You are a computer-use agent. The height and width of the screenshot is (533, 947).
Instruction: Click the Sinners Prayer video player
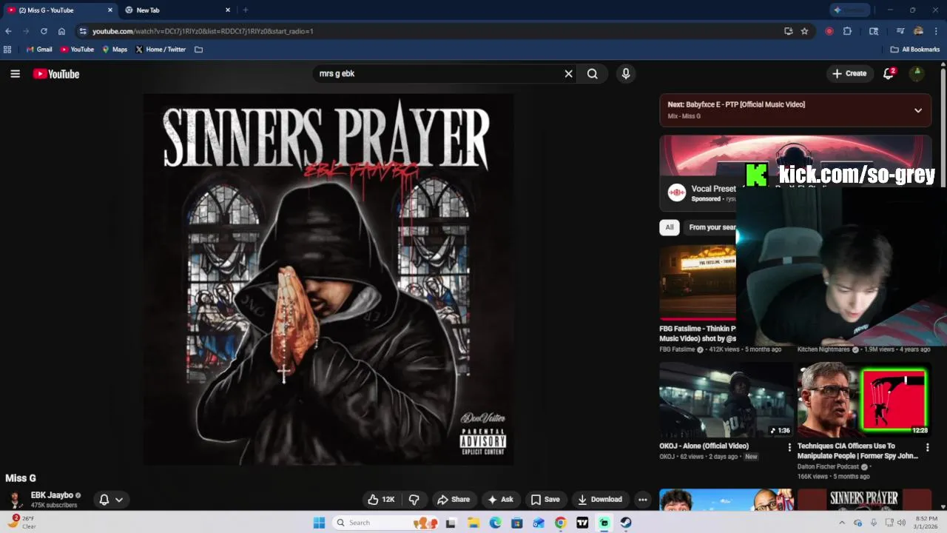328,280
